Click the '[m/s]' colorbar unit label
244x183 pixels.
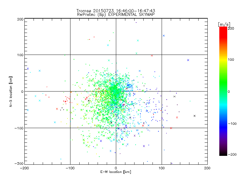click(x=224, y=24)
